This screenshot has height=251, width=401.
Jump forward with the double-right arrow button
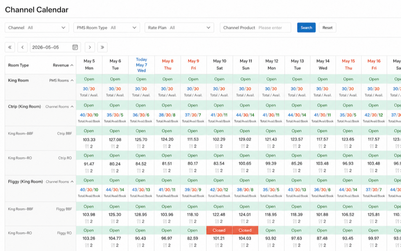point(102,47)
